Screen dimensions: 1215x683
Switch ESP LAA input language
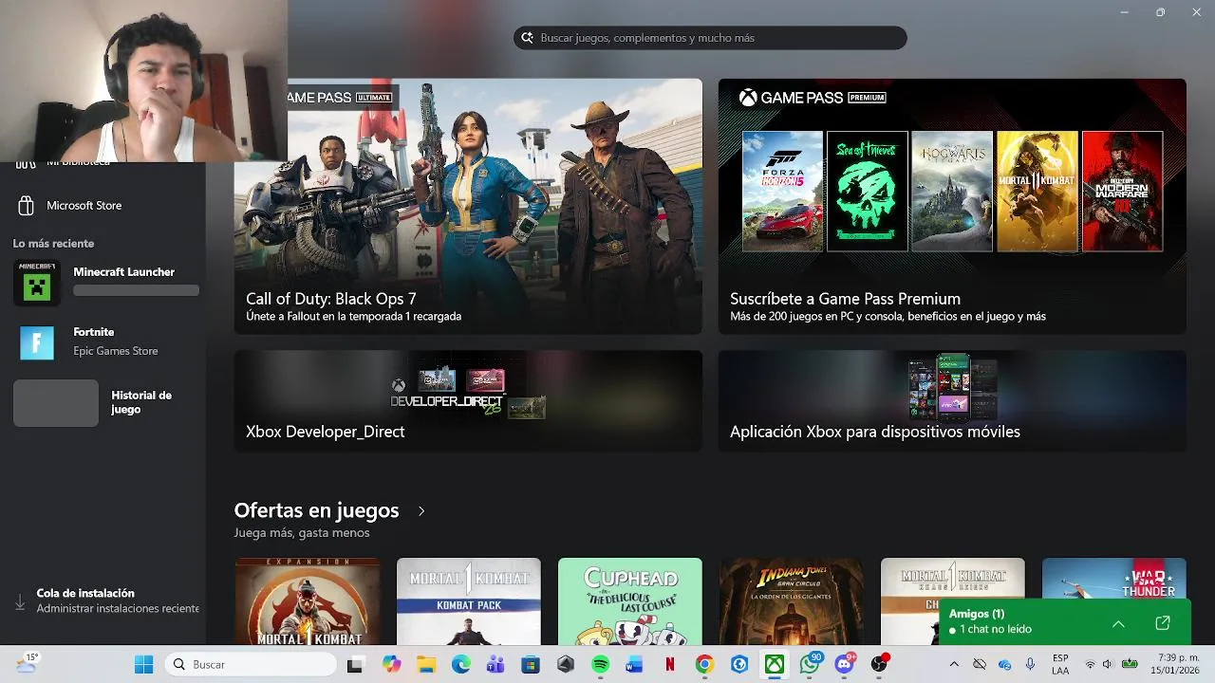click(1060, 665)
